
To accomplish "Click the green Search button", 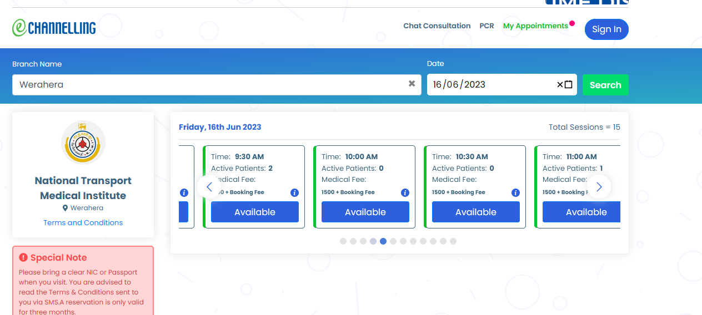I will click(x=605, y=85).
